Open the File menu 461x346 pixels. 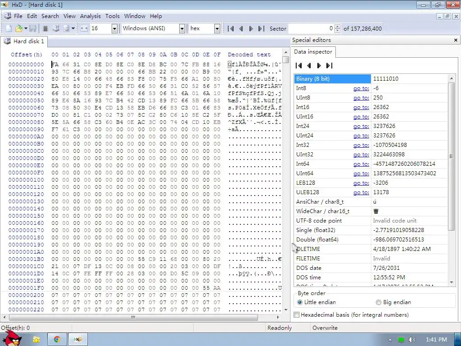tap(18, 16)
